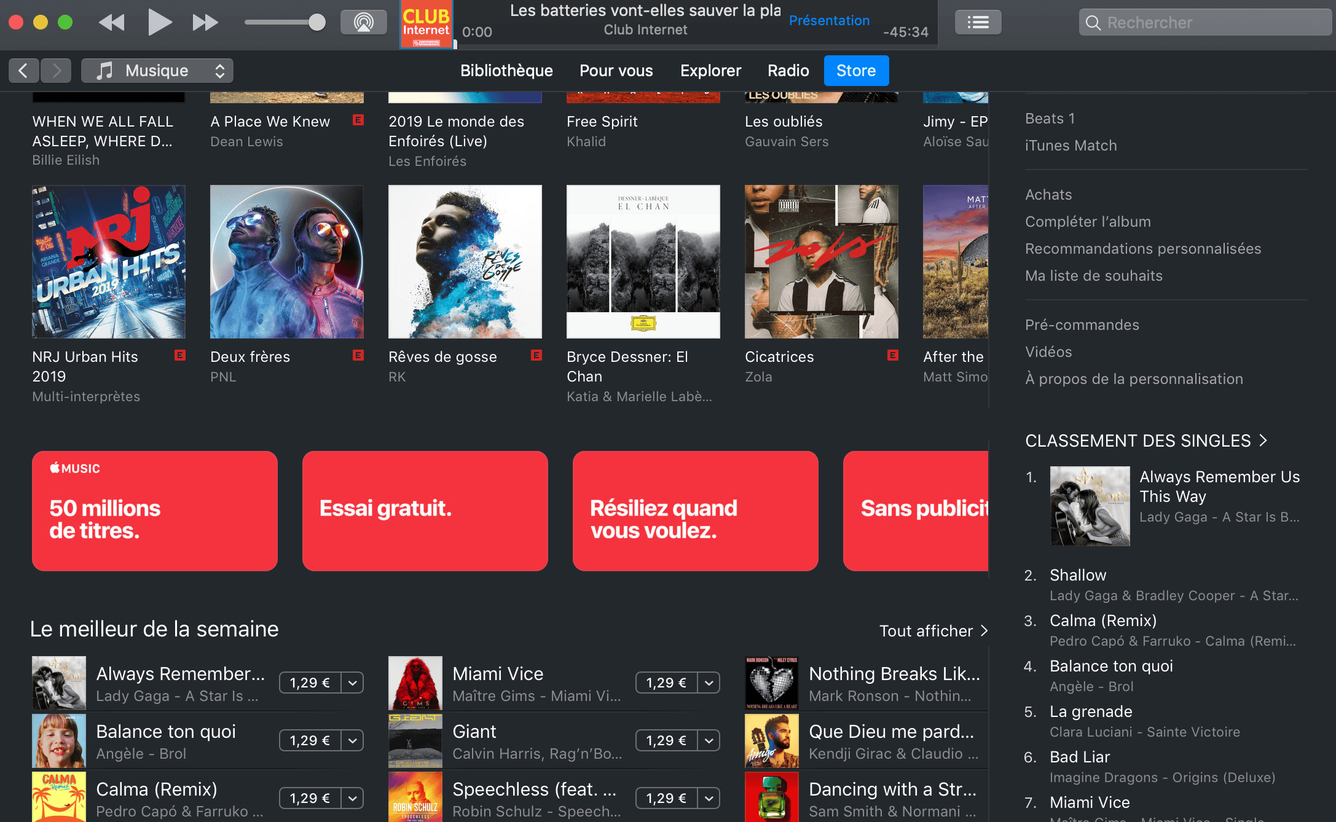Open Bad Liar in singles chart
The image size is (1336, 822).
(x=1080, y=757)
